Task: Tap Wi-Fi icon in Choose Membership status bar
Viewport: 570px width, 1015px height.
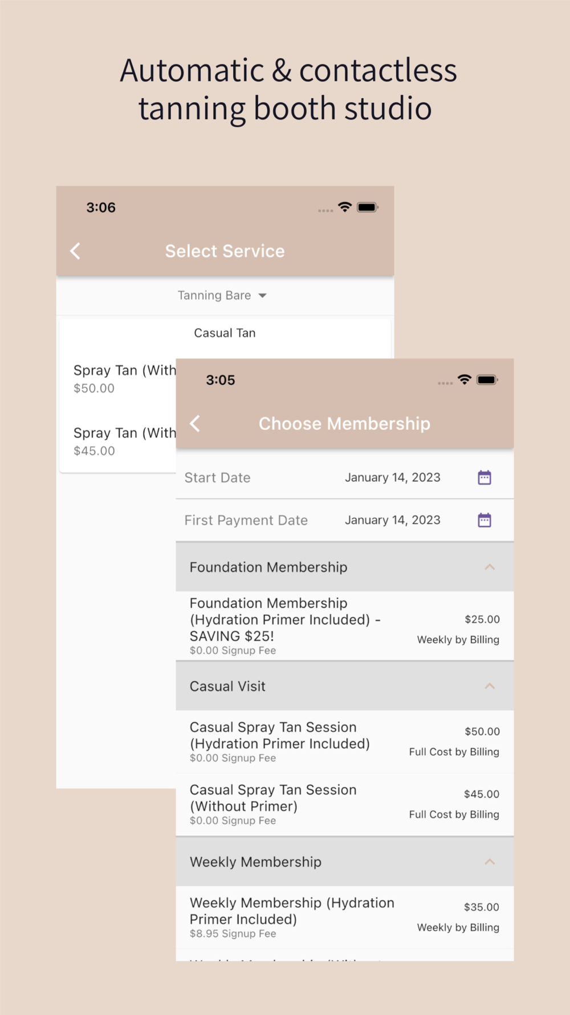Action: click(x=465, y=380)
